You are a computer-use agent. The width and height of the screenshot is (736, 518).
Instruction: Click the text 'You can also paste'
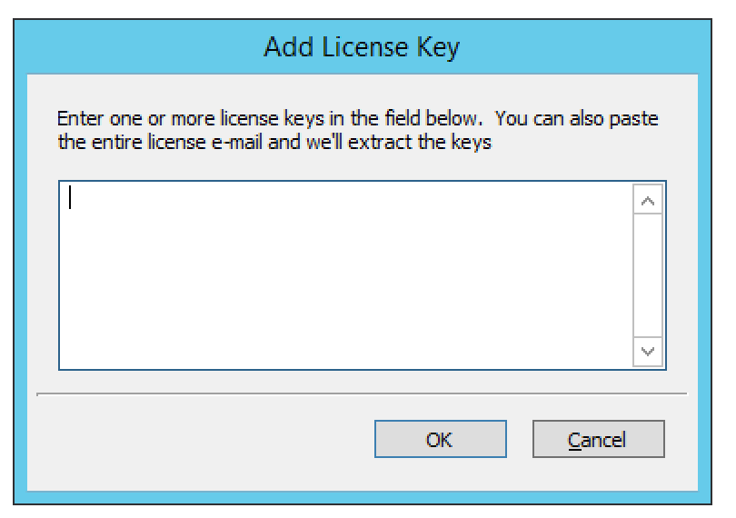click(x=576, y=118)
